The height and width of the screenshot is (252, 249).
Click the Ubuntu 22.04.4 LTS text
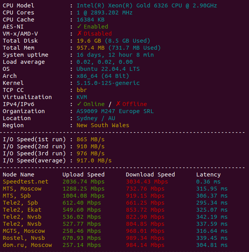point(103,69)
